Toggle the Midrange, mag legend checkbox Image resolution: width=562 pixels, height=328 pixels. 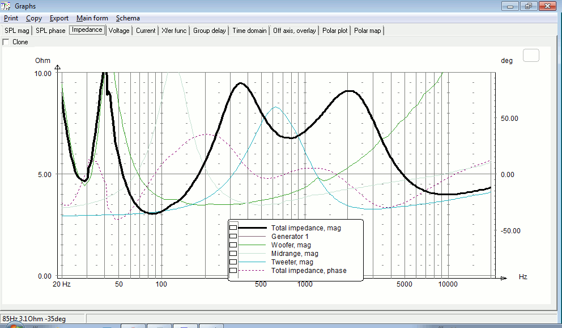(233, 253)
